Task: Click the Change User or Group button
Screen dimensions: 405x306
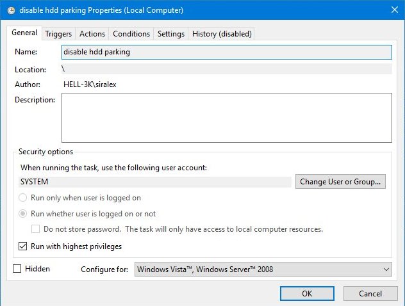Action: tap(340, 182)
